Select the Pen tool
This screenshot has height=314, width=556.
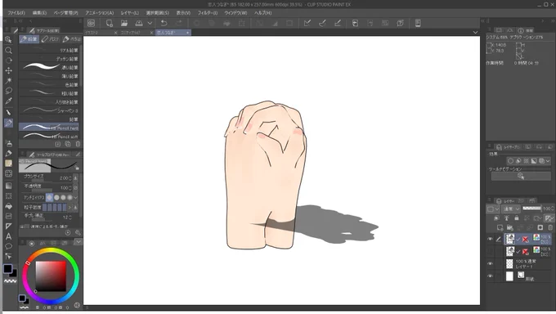pyautogui.click(x=8, y=113)
